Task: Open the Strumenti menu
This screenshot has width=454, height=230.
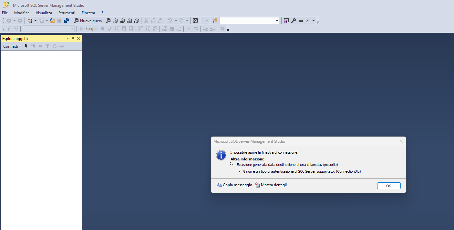Action: click(67, 13)
